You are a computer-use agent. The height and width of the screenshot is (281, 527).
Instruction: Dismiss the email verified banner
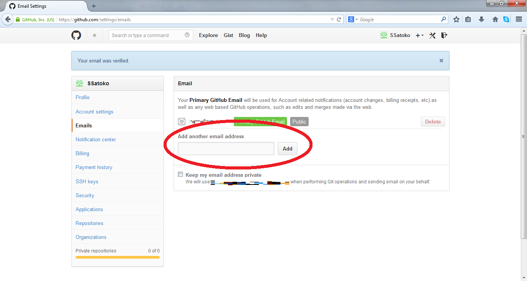[441, 61]
